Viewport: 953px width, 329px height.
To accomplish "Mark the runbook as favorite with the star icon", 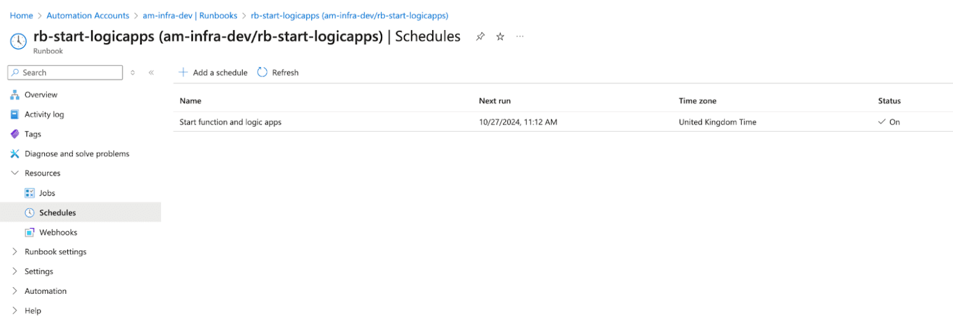I will (x=500, y=37).
